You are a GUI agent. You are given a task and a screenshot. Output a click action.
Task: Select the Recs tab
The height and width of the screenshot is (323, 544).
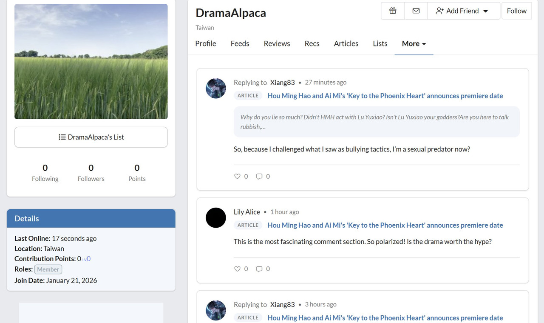tap(312, 43)
